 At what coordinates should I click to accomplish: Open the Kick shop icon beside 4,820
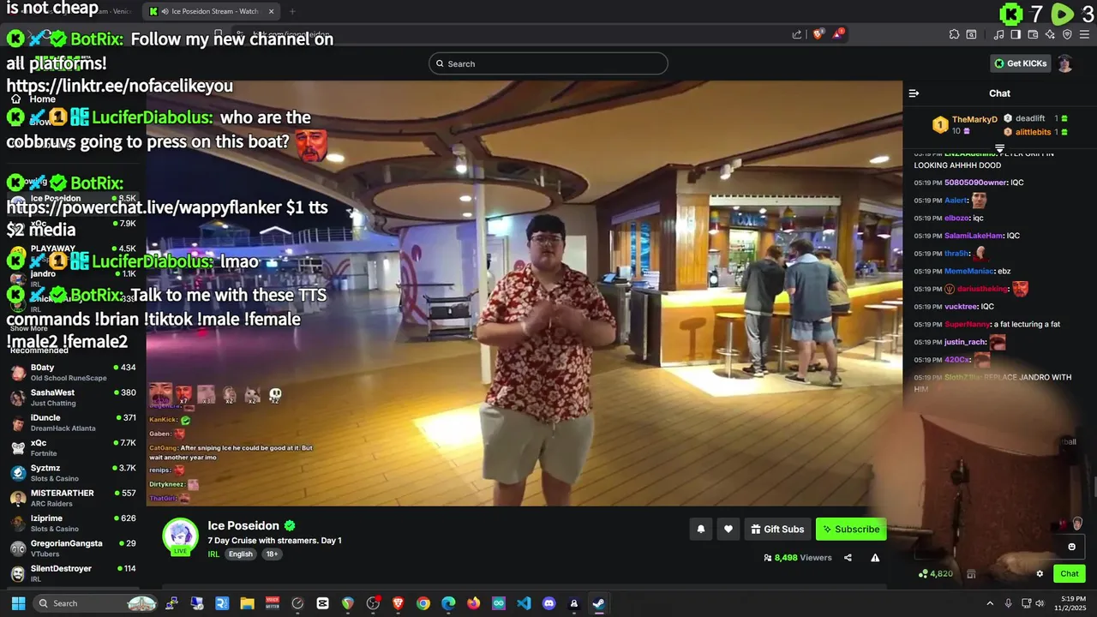pos(971,574)
